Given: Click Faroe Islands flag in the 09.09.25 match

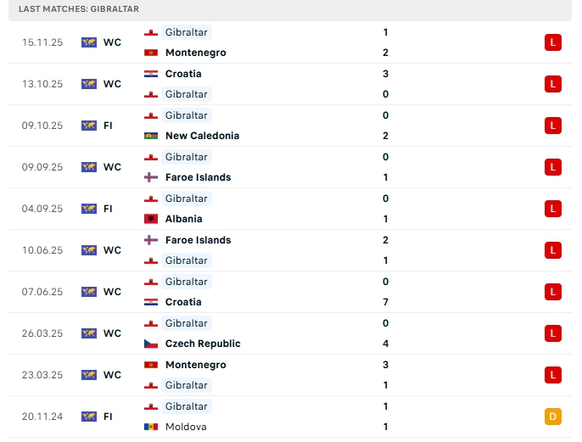Looking at the screenshot, I should point(150,177).
